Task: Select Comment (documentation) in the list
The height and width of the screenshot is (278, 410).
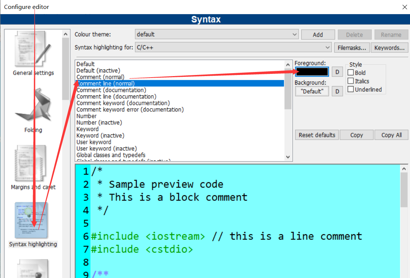Action: tap(180, 90)
